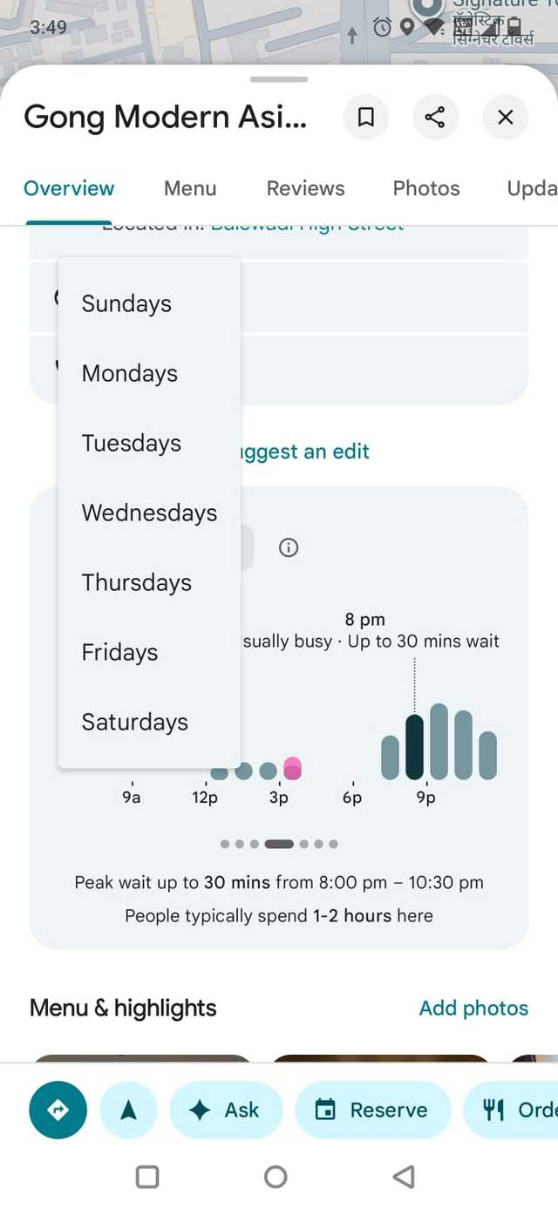Tap the directions arrow button

58,1110
